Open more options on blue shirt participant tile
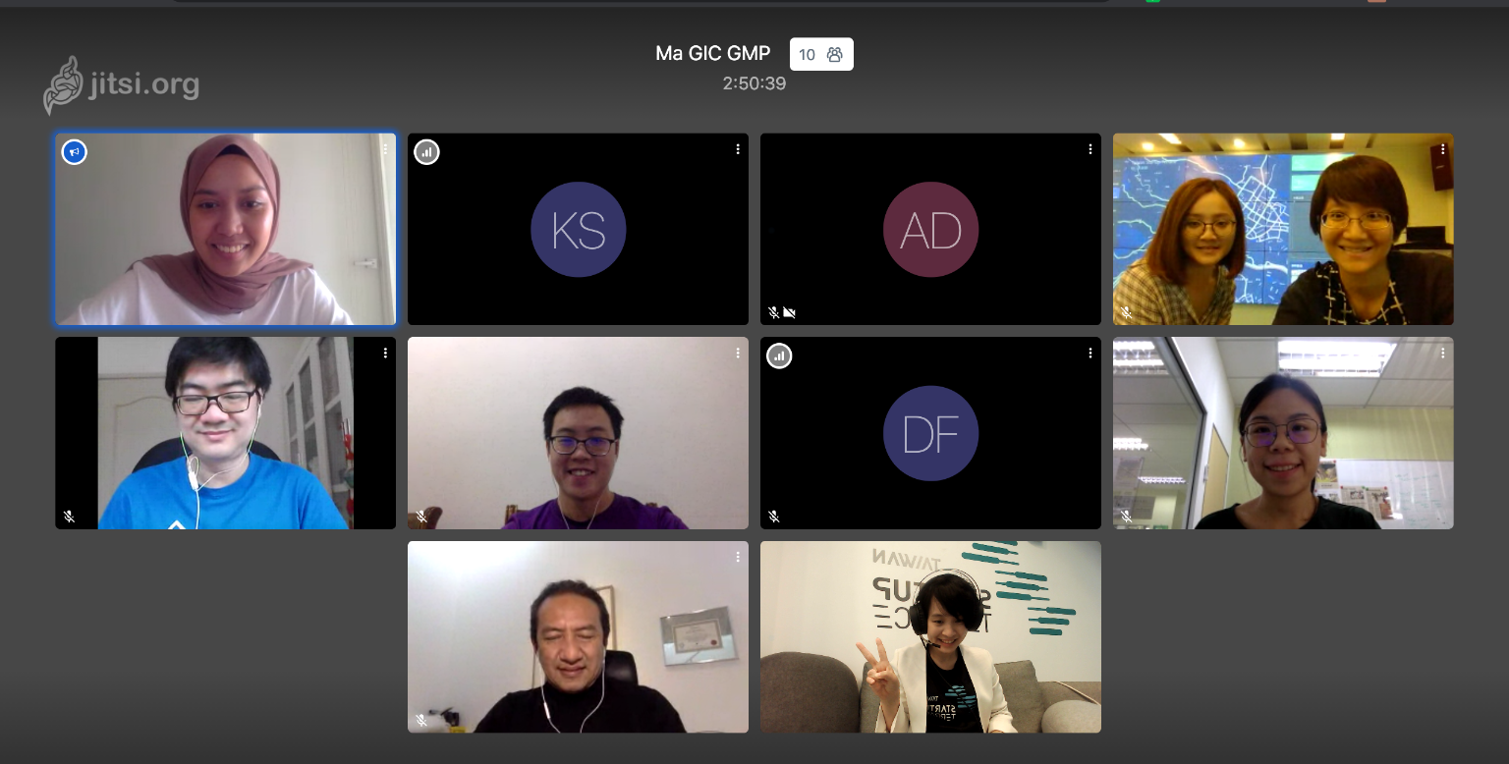Viewport: 1509px width, 764px height. pyautogui.click(x=385, y=353)
